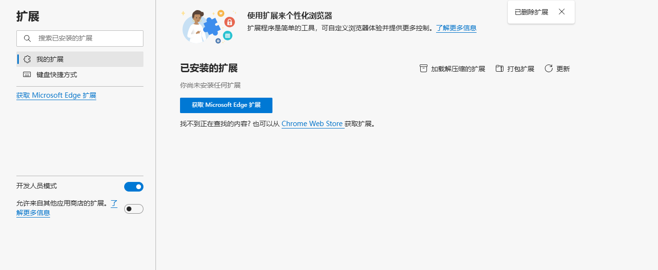The width and height of the screenshot is (658, 270).
Task: Click the 加载解压缩的扩展 box icon
Action: pyautogui.click(x=424, y=68)
